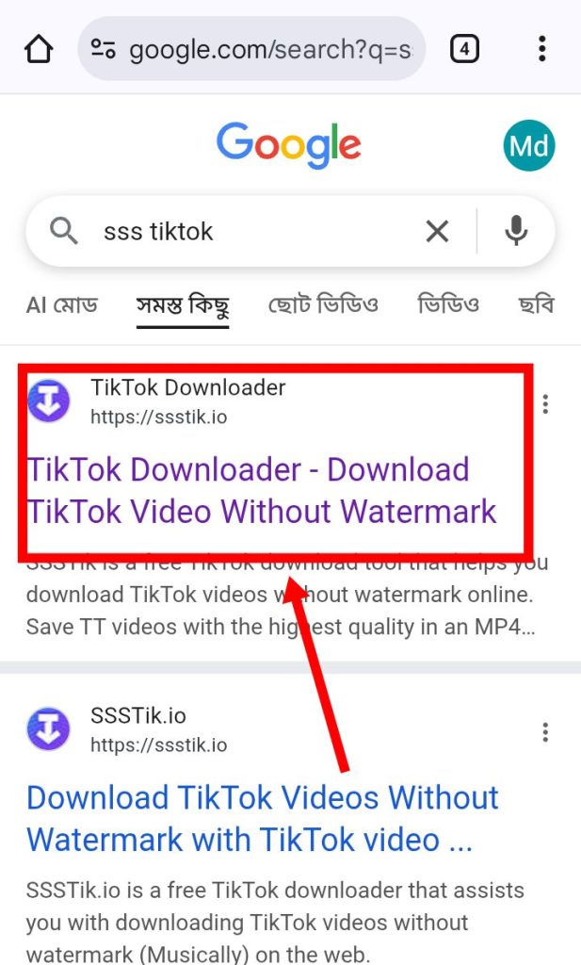Click the Google logo
Screen dimensions: 581x965
(288, 145)
